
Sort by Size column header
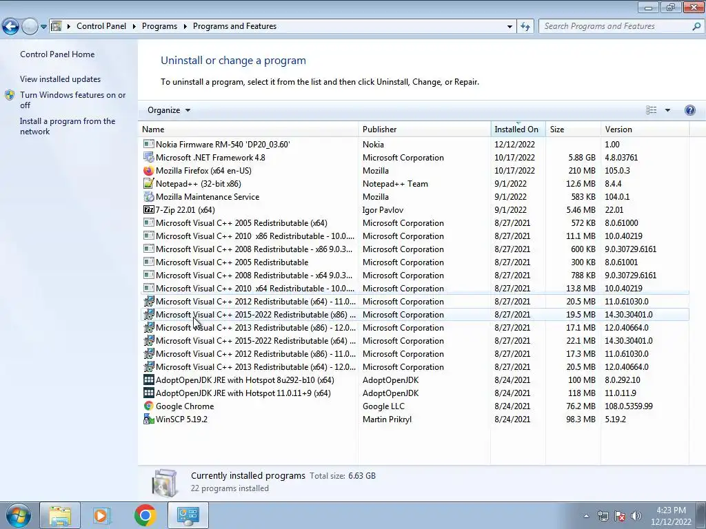[x=573, y=129]
